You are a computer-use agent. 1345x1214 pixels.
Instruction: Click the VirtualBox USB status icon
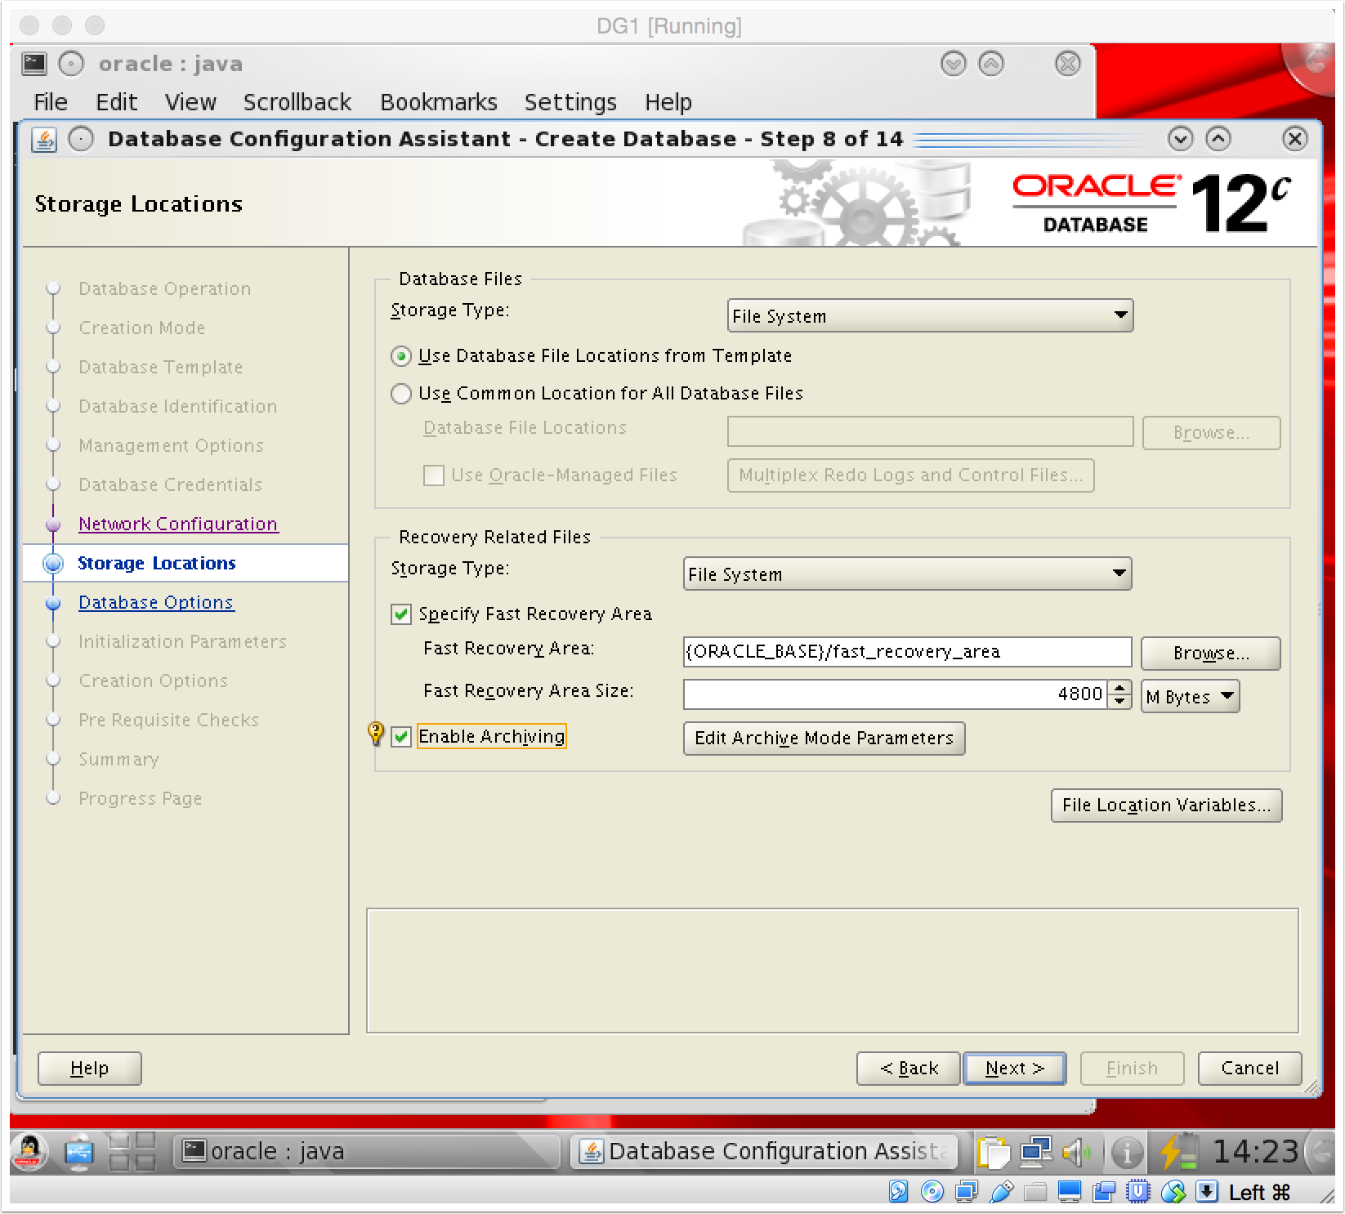click(1001, 1192)
